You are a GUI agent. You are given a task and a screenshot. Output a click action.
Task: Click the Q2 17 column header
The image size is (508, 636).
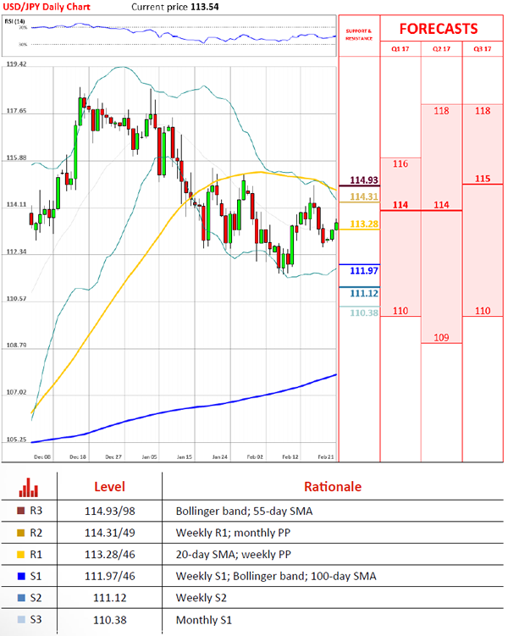point(441,48)
